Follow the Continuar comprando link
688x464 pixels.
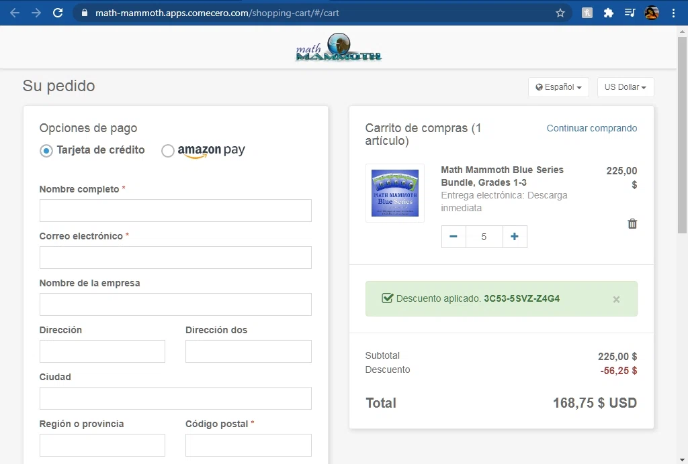(x=591, y=128)
